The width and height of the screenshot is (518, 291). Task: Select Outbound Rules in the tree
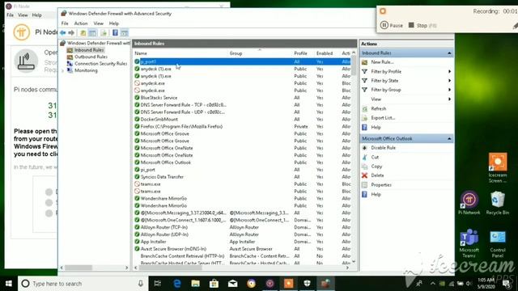point(91,57)
